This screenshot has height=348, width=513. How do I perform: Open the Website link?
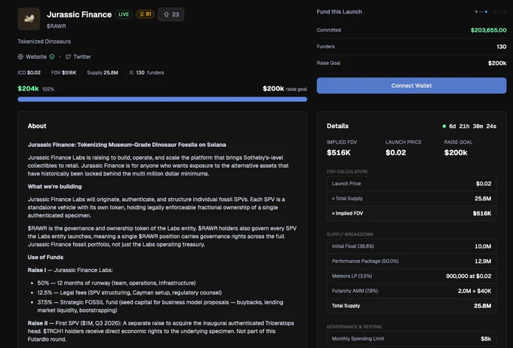(36, 56)
